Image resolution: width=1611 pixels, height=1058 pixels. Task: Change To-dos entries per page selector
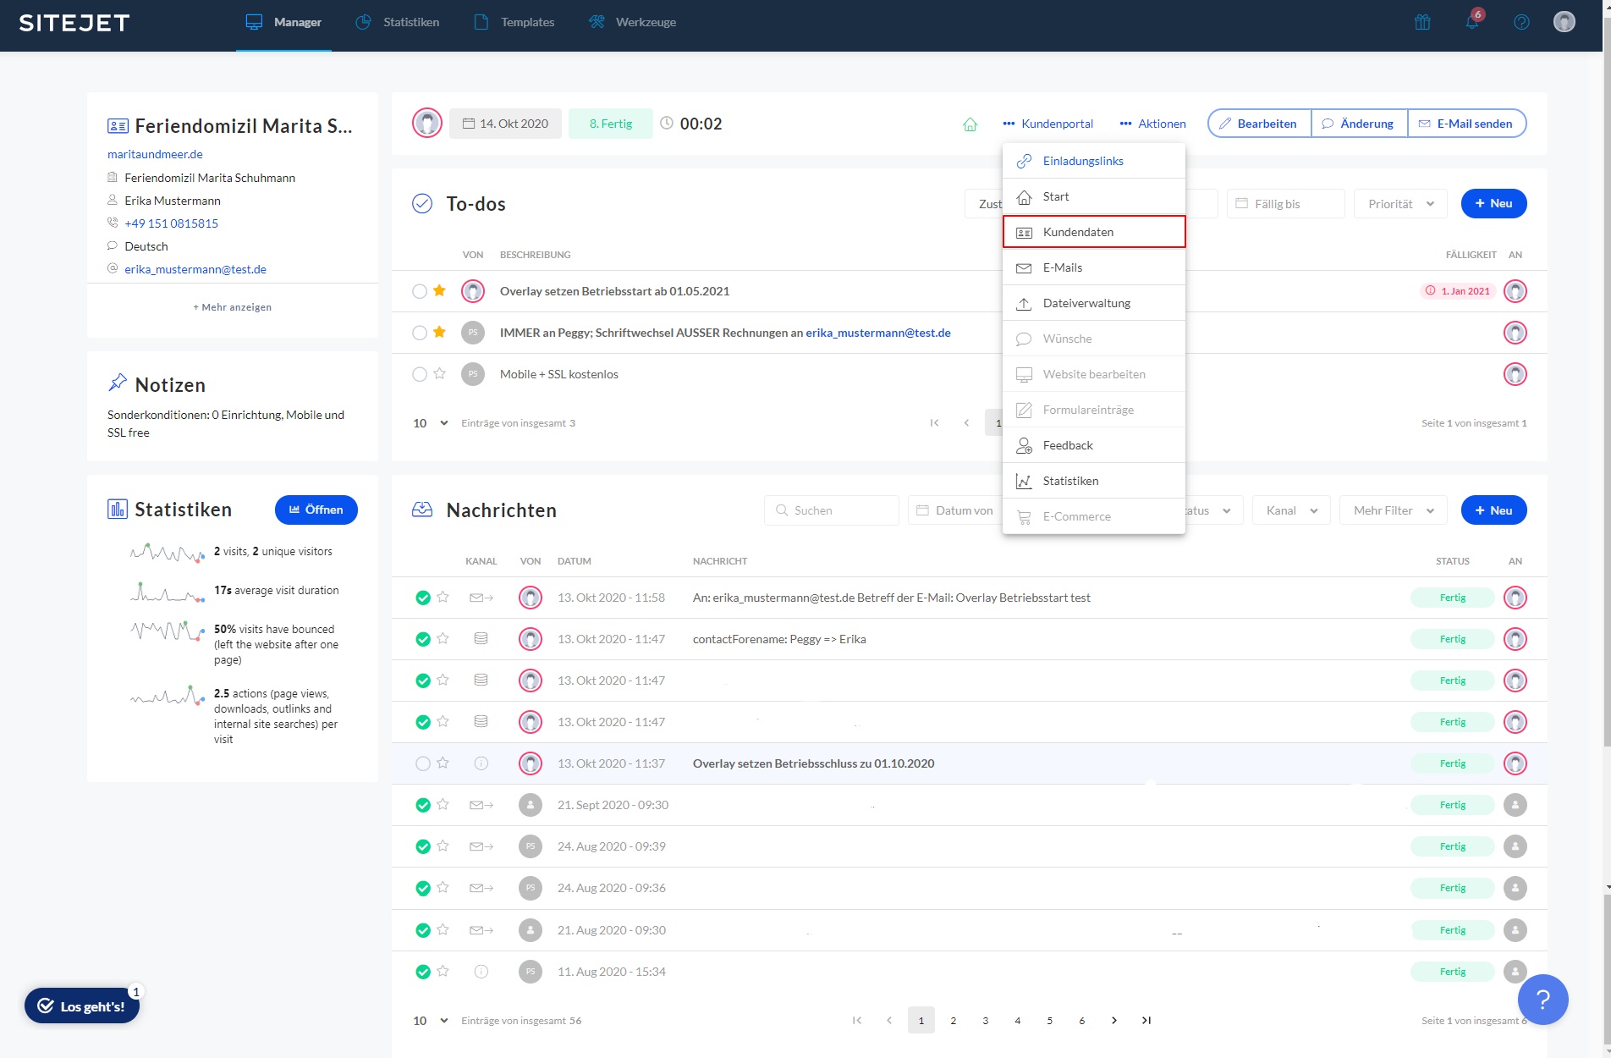coord(430,423)
